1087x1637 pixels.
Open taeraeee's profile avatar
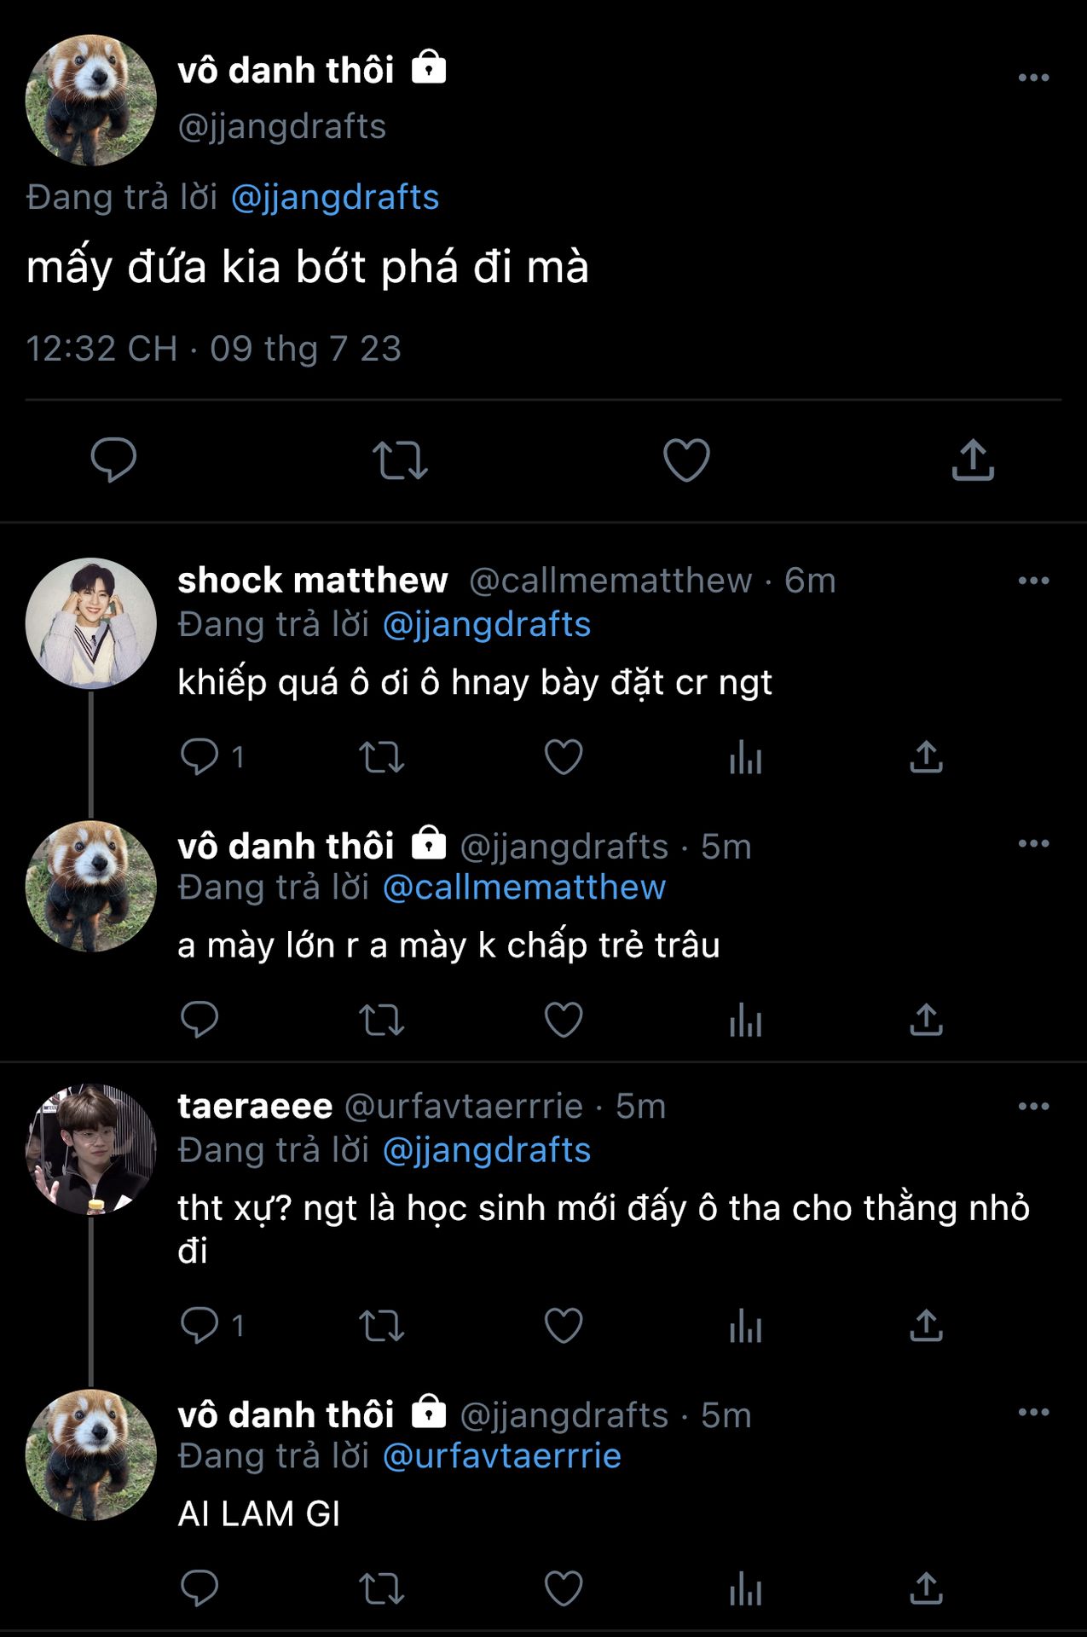tap(91, 1148)
